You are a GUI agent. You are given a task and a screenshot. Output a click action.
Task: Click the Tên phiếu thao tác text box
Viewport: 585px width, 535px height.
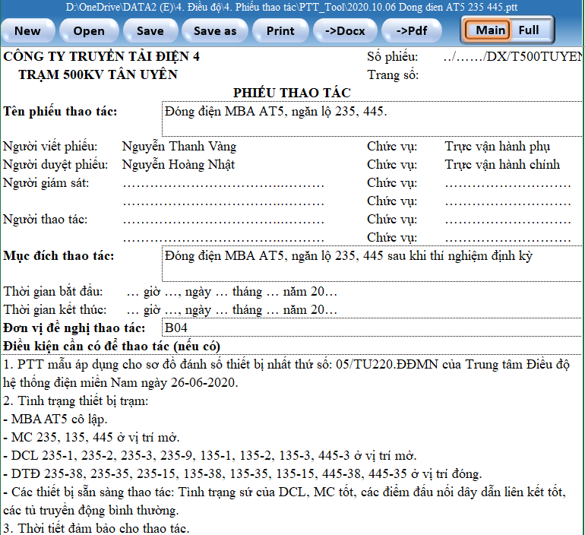click(x=372, y=119)
